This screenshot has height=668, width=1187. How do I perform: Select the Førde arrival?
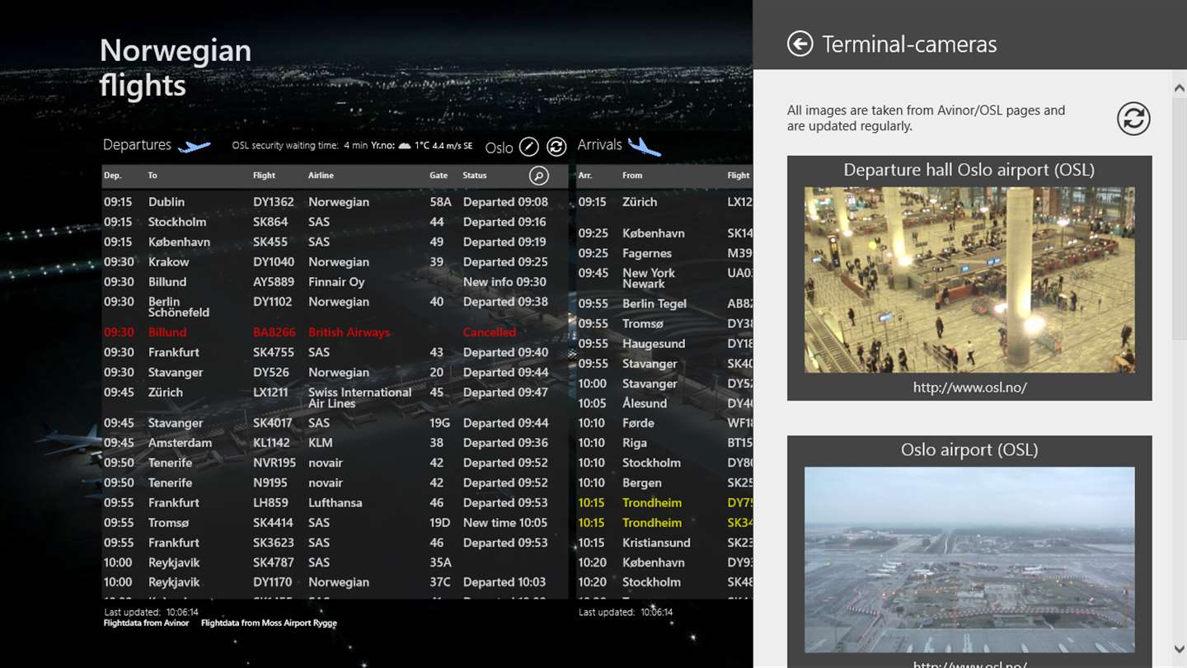638,423
